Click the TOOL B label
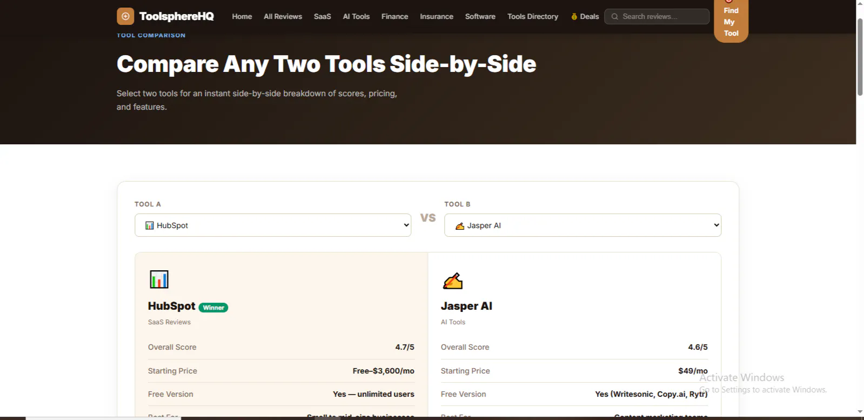Screen dimensions: 864x420 [x=457, y=204]
